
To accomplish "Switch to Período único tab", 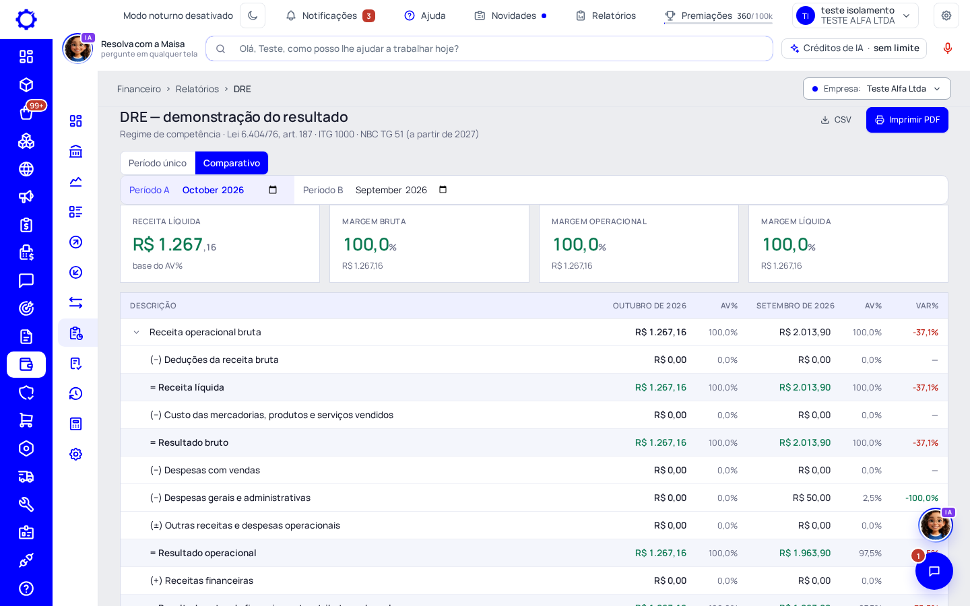I will pyautogui.click(x=158, y=163).
